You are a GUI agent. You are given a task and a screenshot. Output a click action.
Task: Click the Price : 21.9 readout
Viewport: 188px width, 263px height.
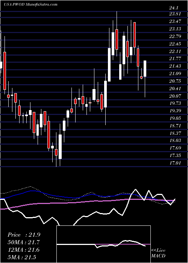[24, 235]
